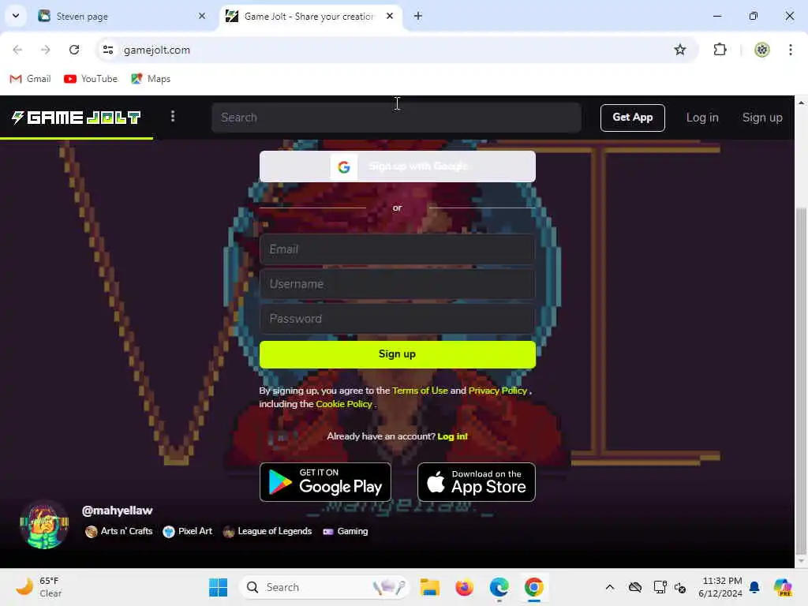Get it on Google Play badge
The width and height of the screenshot is (808, 606).
pyautogui.click(x=325, y=482)
